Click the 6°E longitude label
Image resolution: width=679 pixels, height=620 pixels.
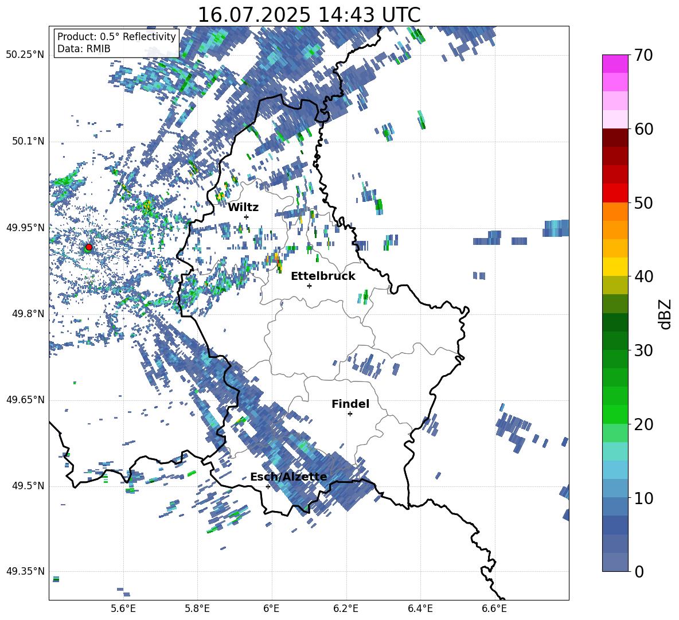[x=271, y=609]
